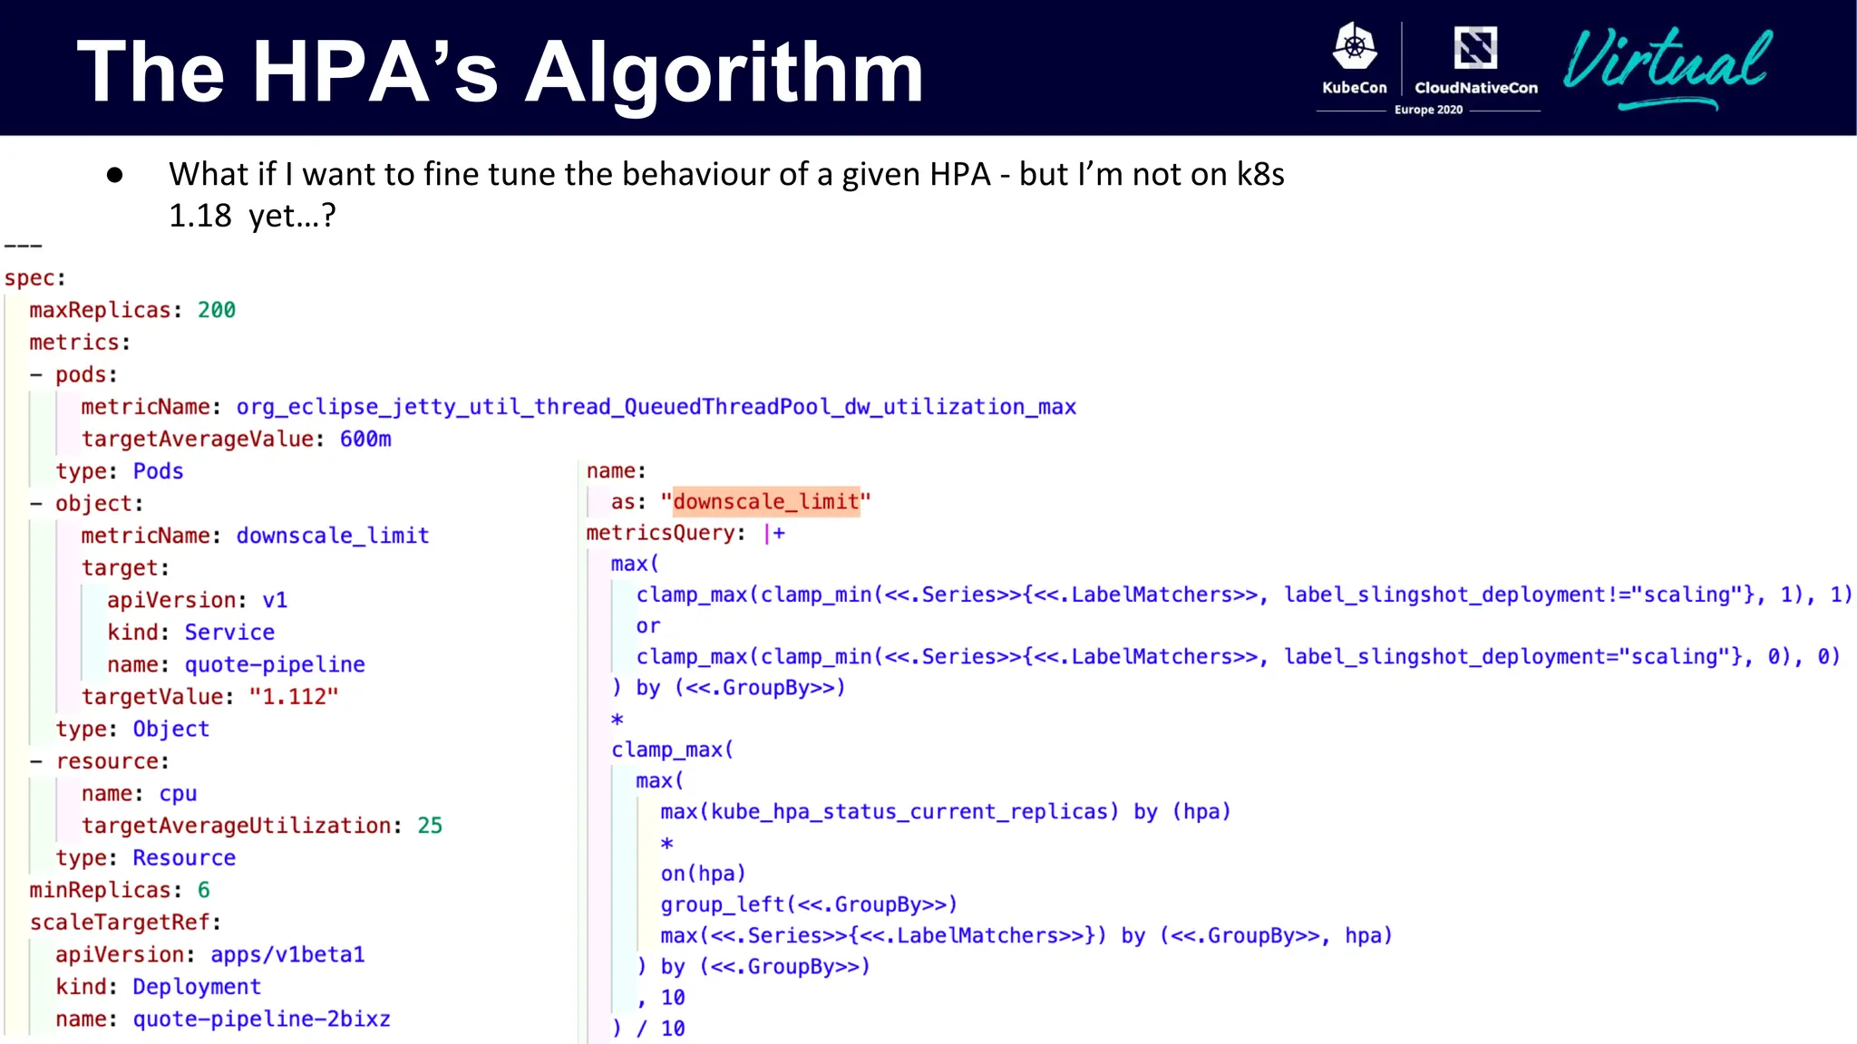Click the "clamp_max(" line

click(x=672, y=750)
